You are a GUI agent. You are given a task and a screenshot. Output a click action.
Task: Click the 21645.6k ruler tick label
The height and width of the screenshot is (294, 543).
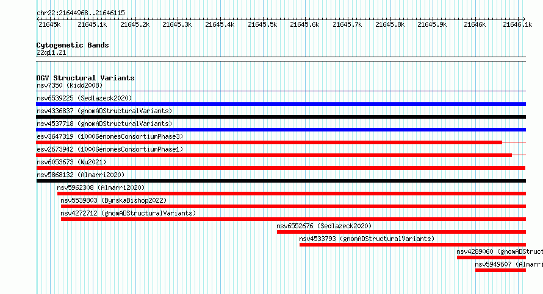tap(304, 24)
